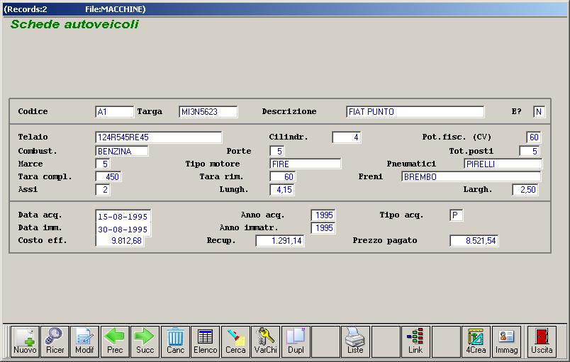The height and width of the screenshot is (362, 570).
Task: Click the Combust. field BENZINA
Action: click(122, 151)
